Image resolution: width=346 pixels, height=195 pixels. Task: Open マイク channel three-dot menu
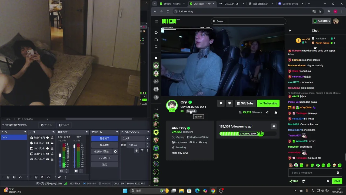pos(81,171)
